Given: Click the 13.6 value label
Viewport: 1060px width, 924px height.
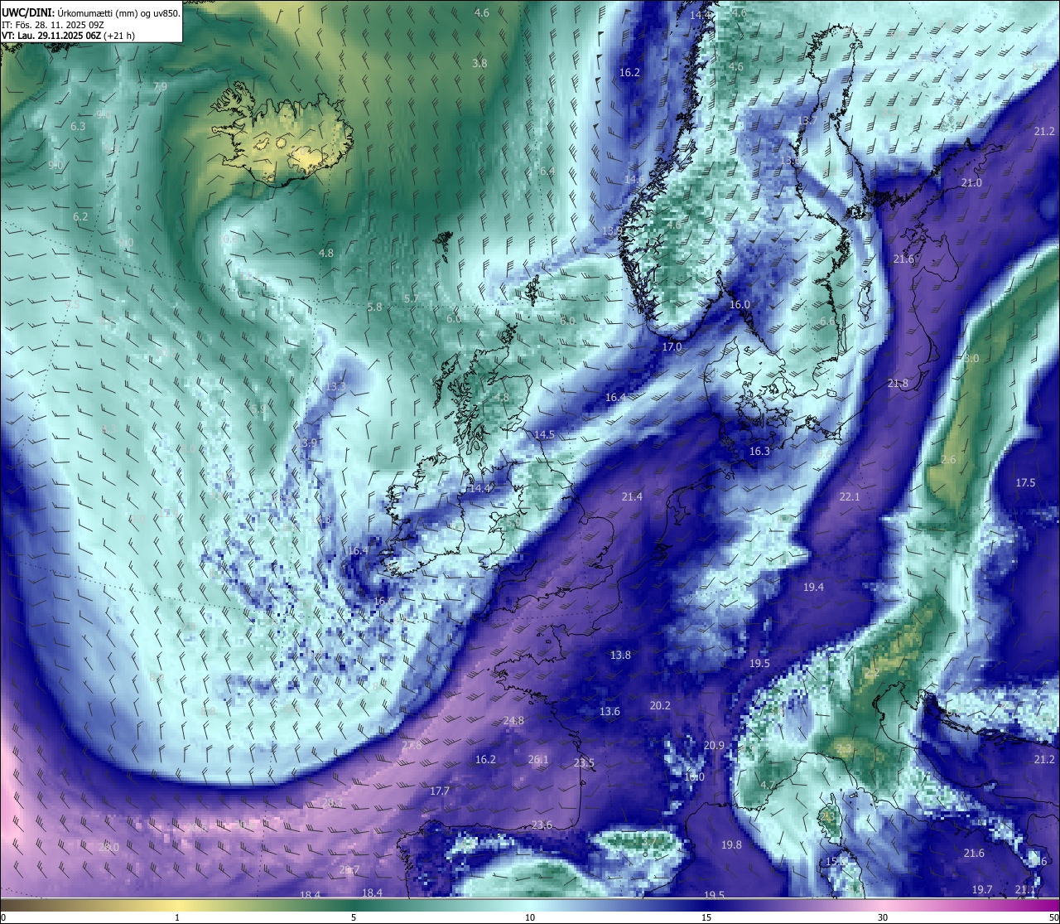Looking at the screenshot, I should pos(609,711).
